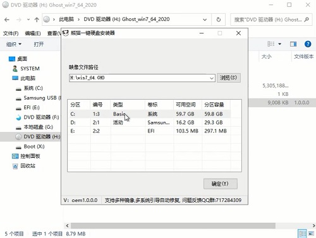This screenshot has width=316, height=238.
Task: Select partition D: row
Action: 150,122
